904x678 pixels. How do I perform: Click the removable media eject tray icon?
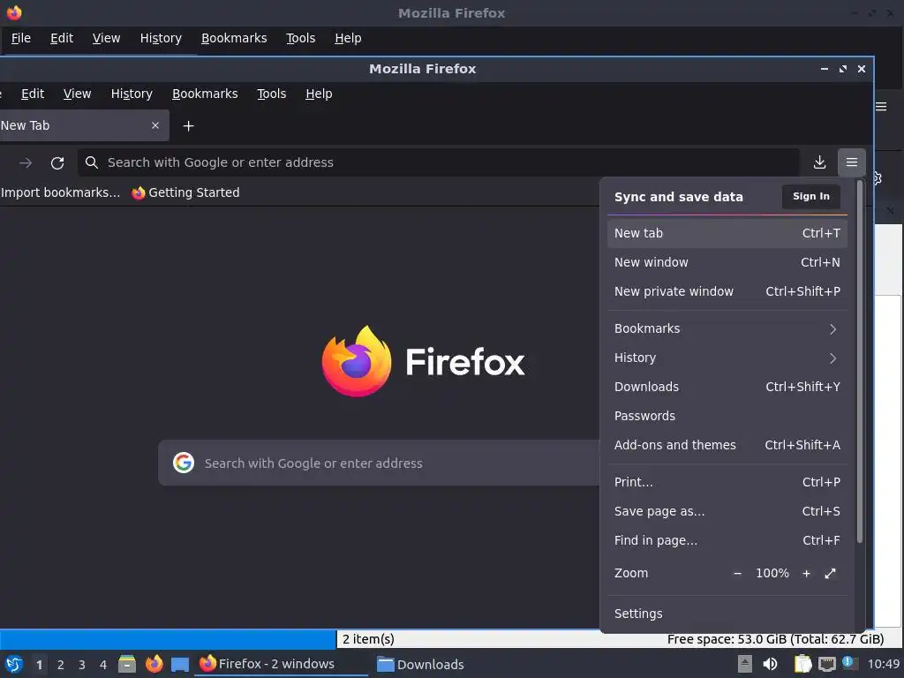point(745,664)
